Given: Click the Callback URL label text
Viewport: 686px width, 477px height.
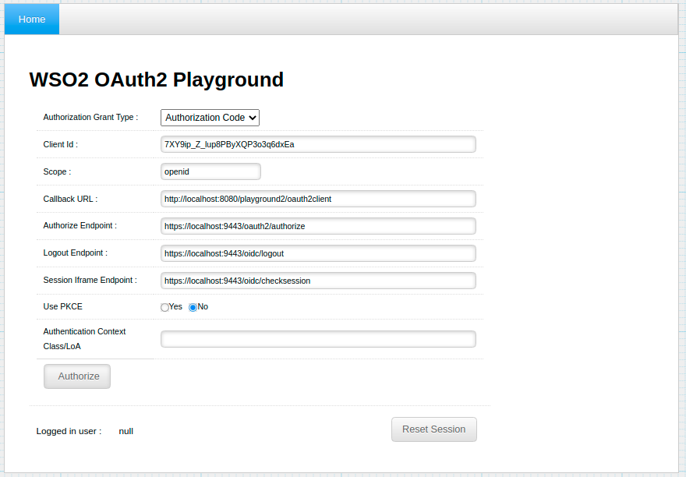Looking at the screenshot, I should click(x=70, y=199).
